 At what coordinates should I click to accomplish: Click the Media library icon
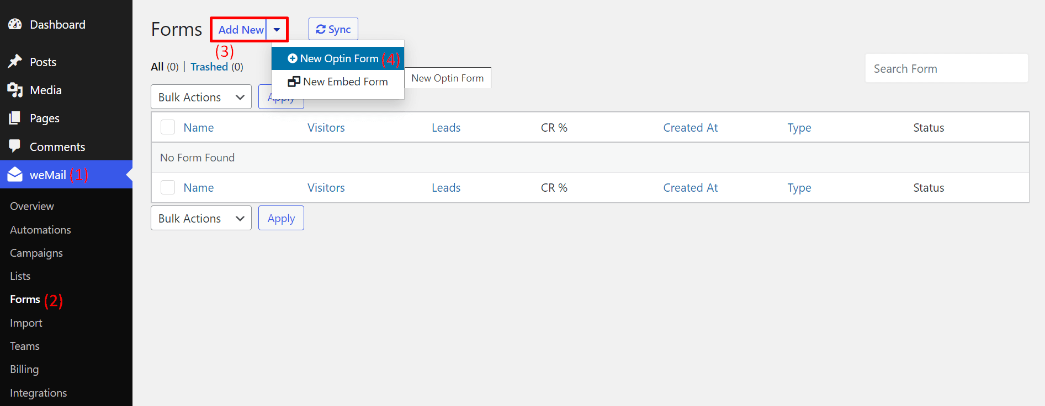[15, 90]
